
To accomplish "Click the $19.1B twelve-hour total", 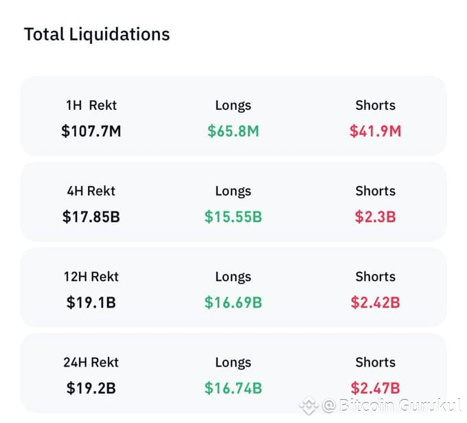I will [91, 302].
